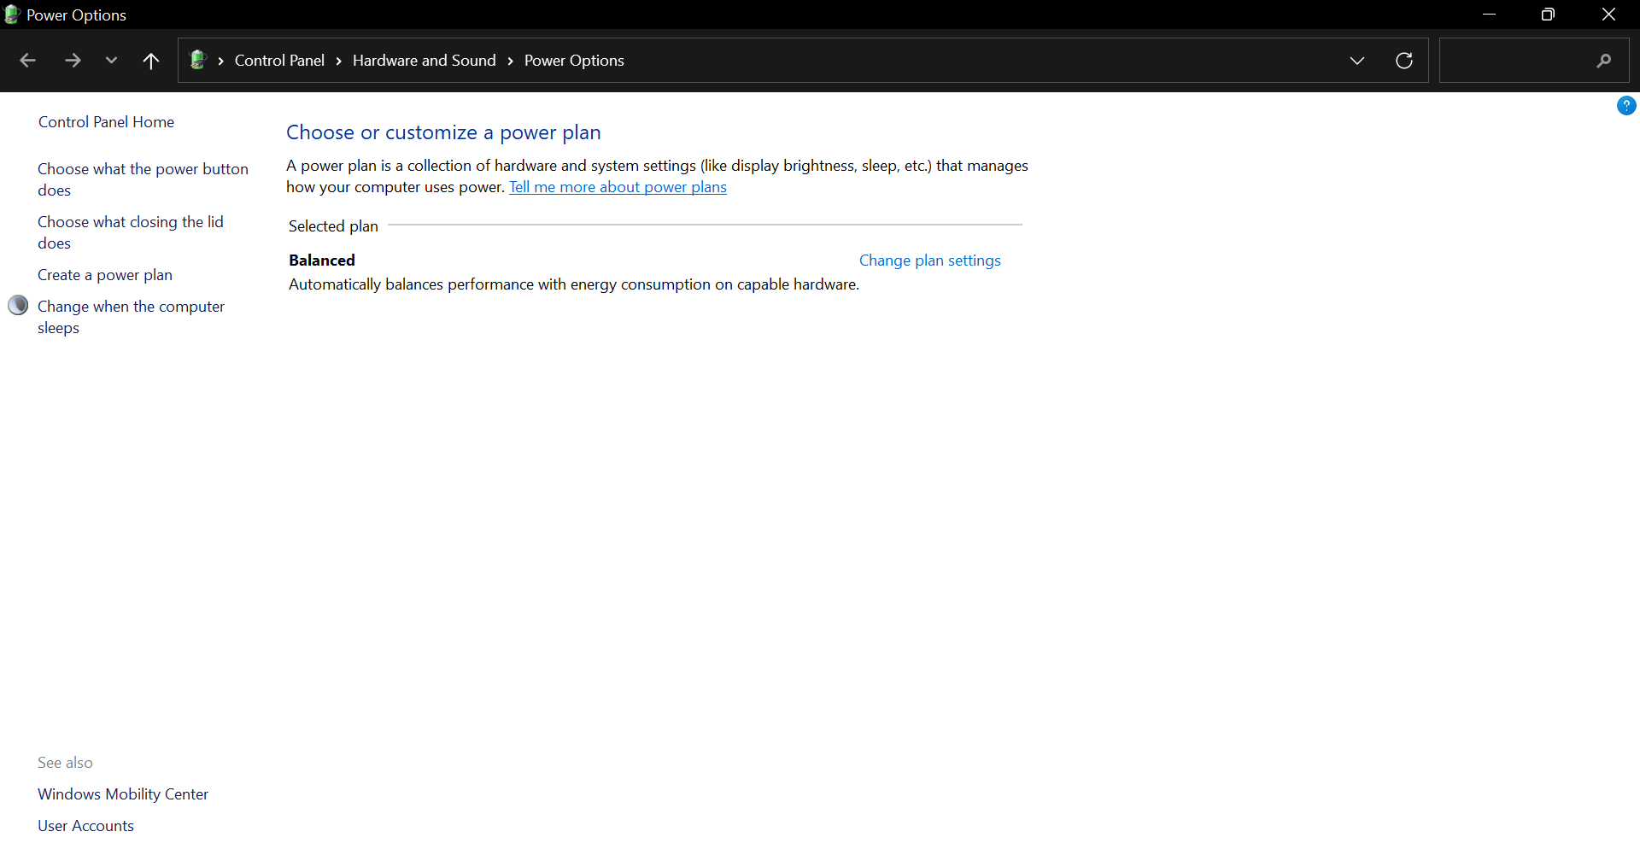
Task: Open Choose what closing the lid does
Action: 131,231
